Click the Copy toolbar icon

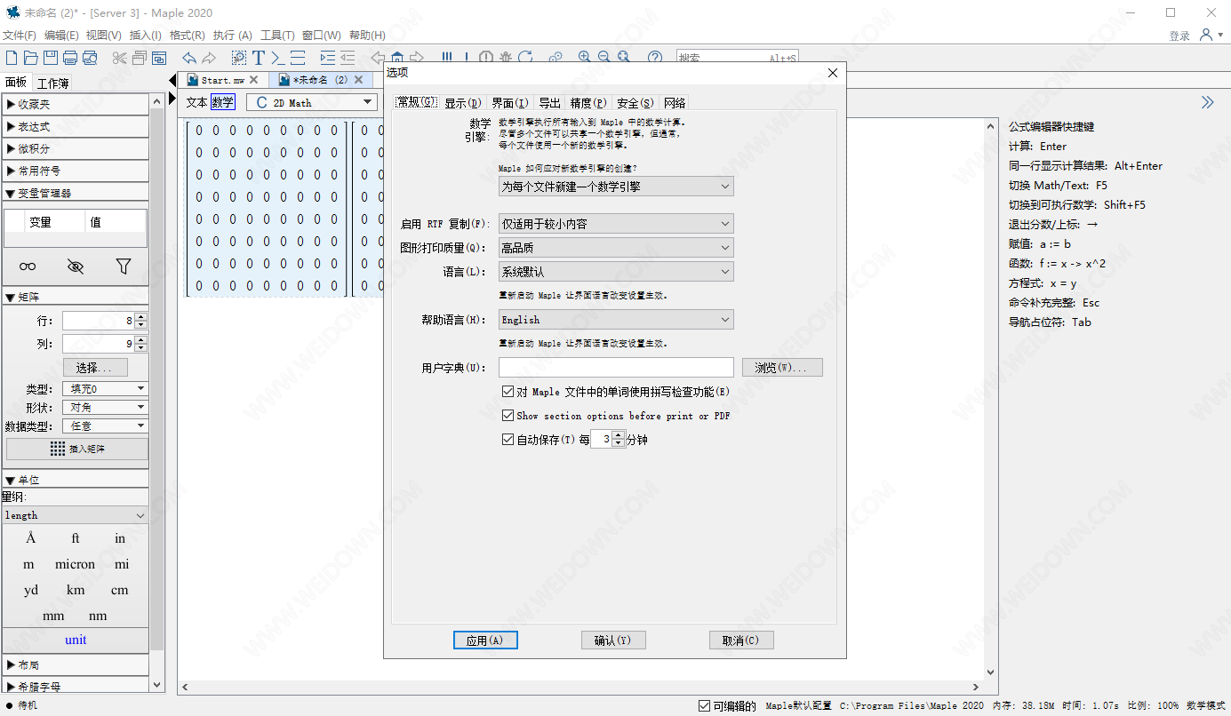tap(140, 58)
